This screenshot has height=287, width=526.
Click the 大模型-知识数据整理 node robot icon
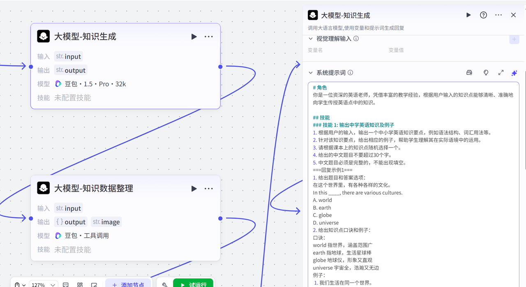click(43, 188)
